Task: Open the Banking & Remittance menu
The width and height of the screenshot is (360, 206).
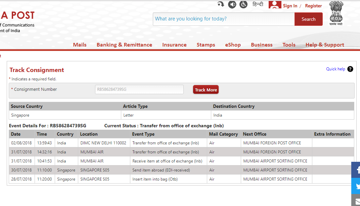Action: coord(124,45)
